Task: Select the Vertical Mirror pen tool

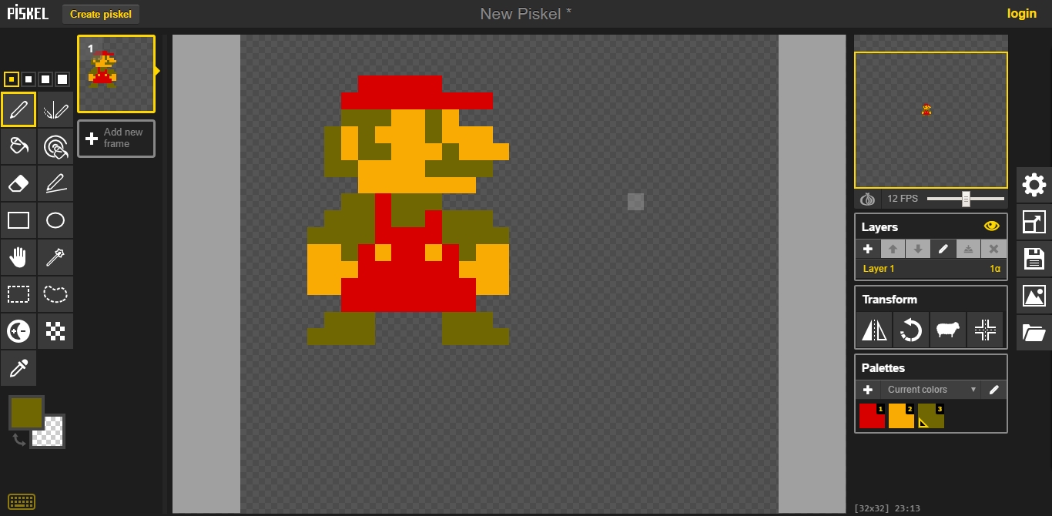Action: (55, 109)
